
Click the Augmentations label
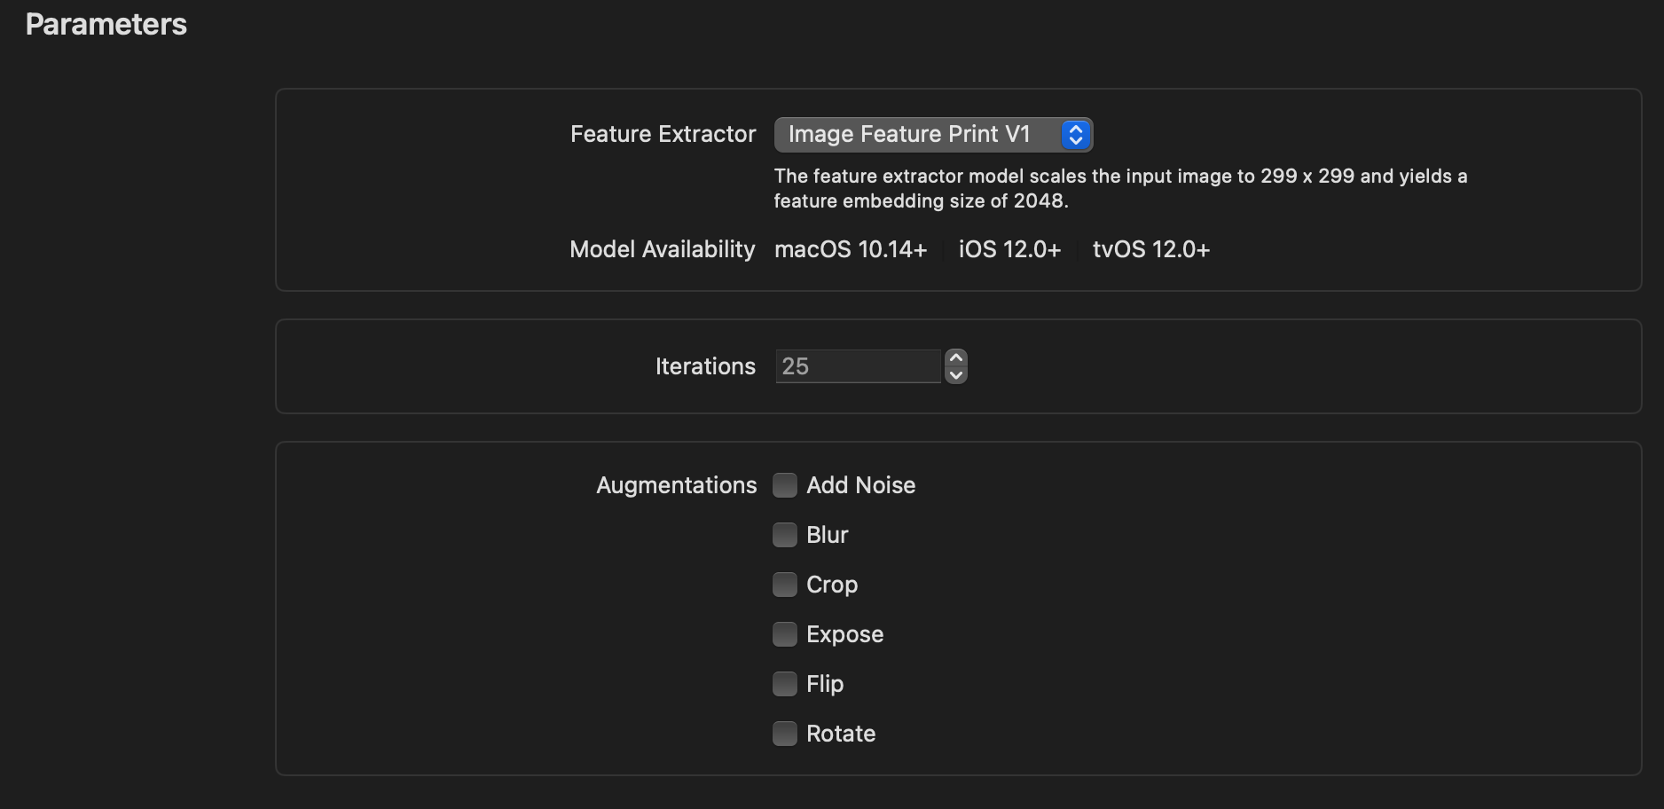click(x=676, y=485)
